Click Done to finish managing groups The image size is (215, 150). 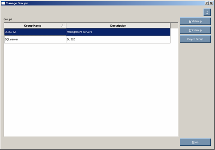tap(195, 142)
